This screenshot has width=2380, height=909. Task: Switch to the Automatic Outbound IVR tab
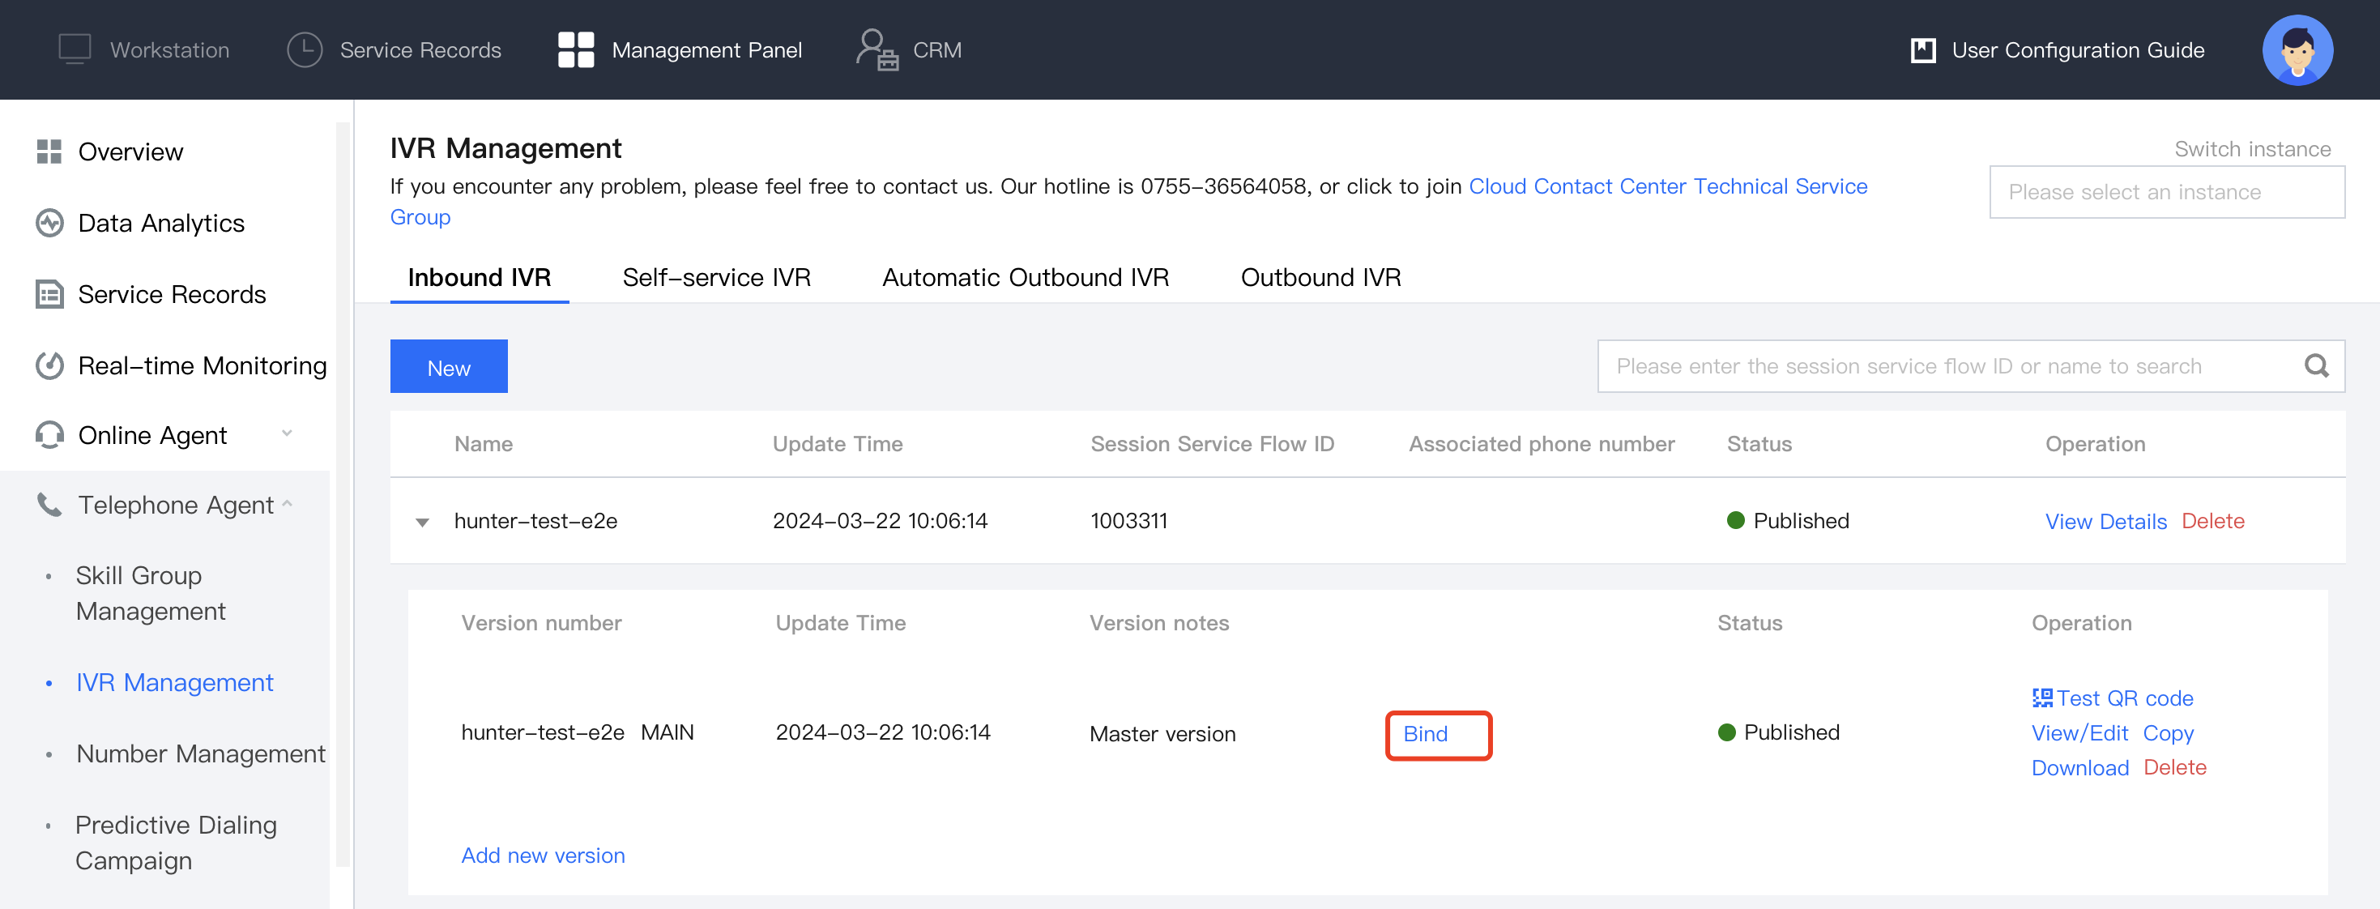tap(1025, 277)
